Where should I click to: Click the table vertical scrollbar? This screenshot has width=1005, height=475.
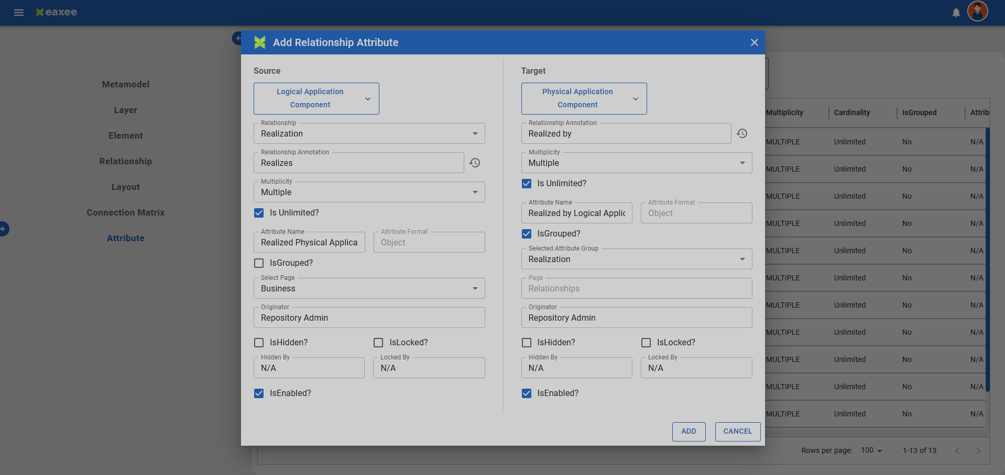(x=988, y=259)
